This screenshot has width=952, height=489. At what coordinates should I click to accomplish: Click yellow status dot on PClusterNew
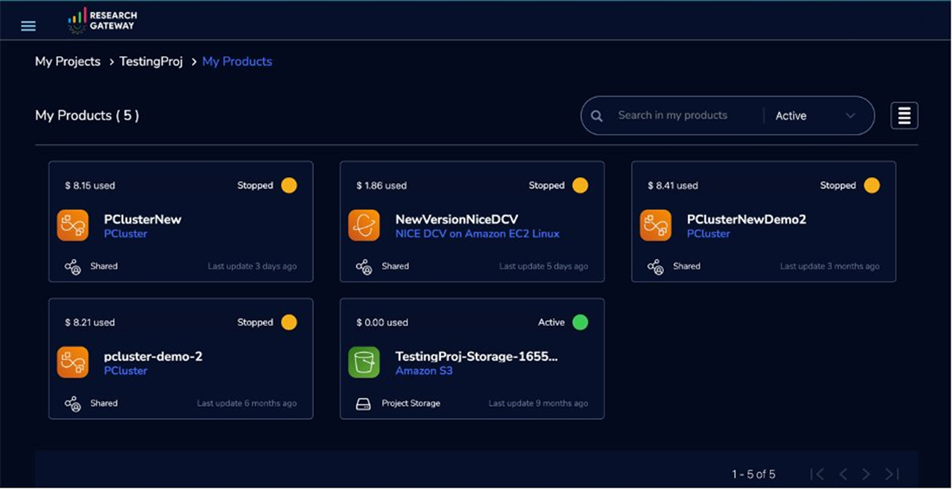289,186
